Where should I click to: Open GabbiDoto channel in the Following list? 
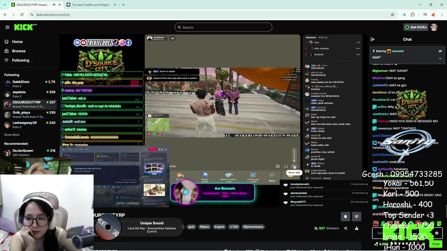click(30, 84)
